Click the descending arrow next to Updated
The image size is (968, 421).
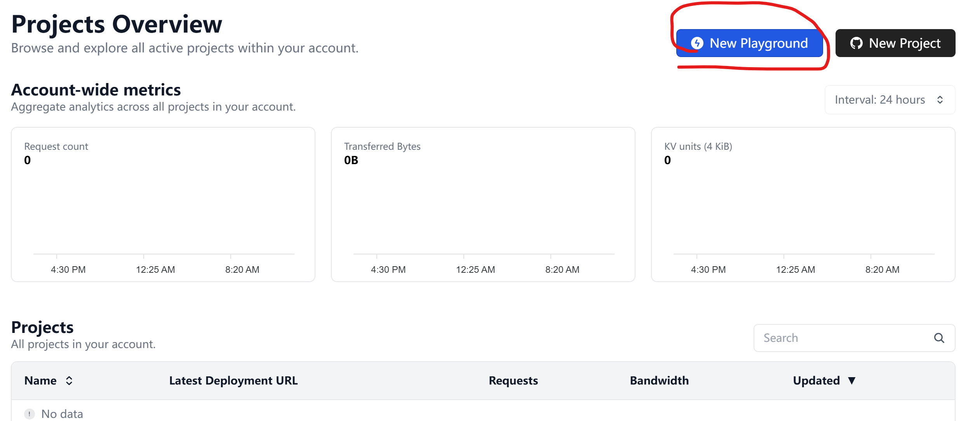852,381
